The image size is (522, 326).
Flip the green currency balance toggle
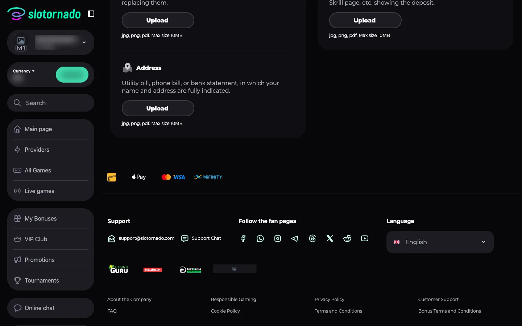coord(72,75)
